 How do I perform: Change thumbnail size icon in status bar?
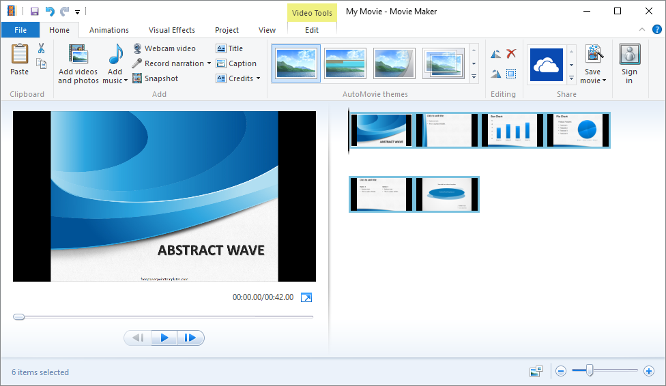536,371
